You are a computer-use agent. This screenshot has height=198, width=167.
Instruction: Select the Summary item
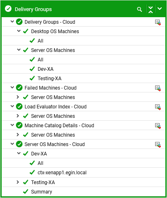click(x=41, y=192)
